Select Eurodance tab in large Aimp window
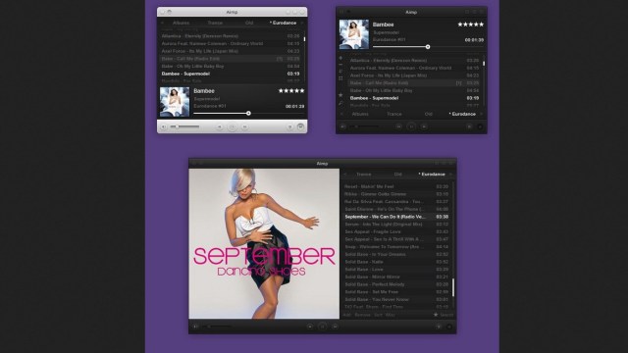628x353 pixels. tap(432, 175)
